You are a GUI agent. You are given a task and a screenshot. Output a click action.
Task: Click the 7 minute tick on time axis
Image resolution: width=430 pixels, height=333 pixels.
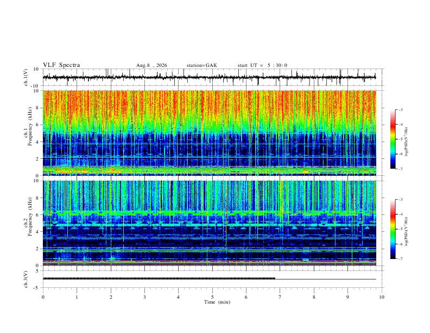[280, 297]
